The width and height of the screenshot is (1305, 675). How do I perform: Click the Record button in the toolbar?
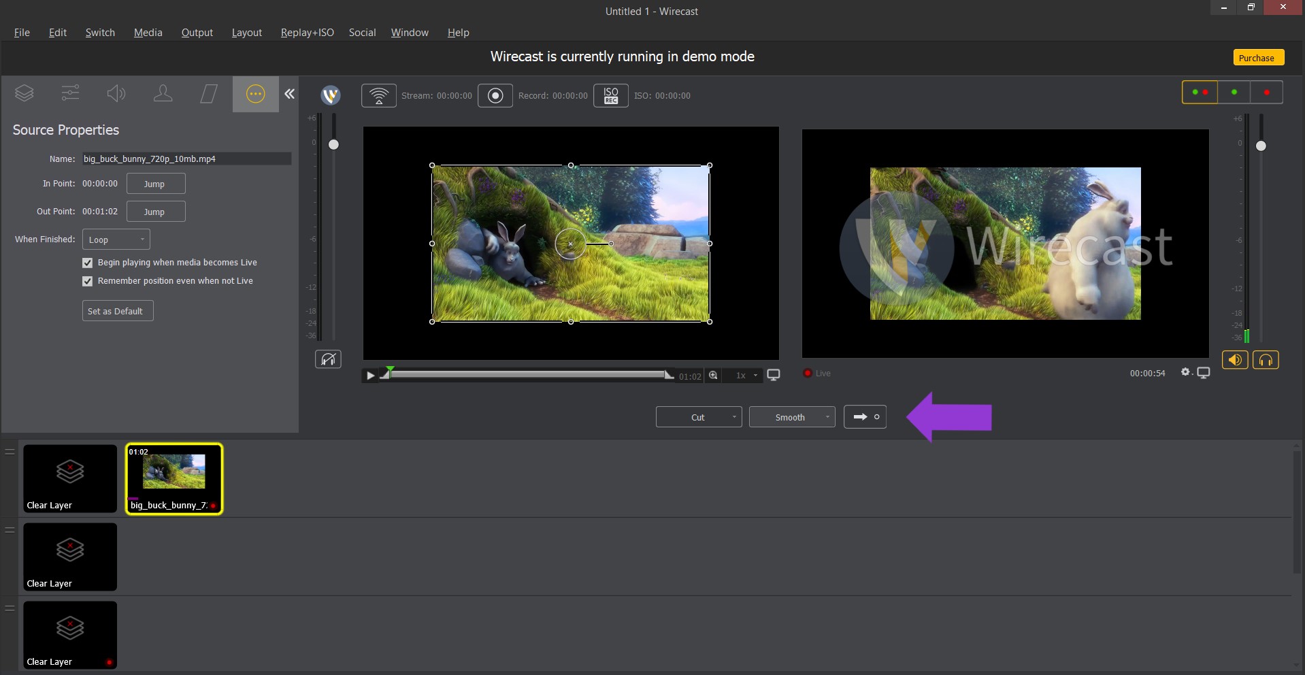pyautogui.click(x=495, y=95)
